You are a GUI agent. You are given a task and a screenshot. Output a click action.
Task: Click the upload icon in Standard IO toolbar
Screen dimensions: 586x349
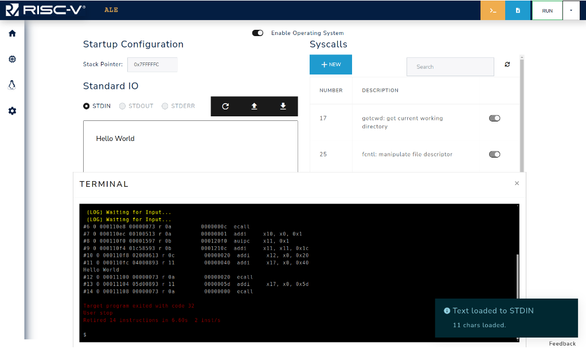click(254, 107)
